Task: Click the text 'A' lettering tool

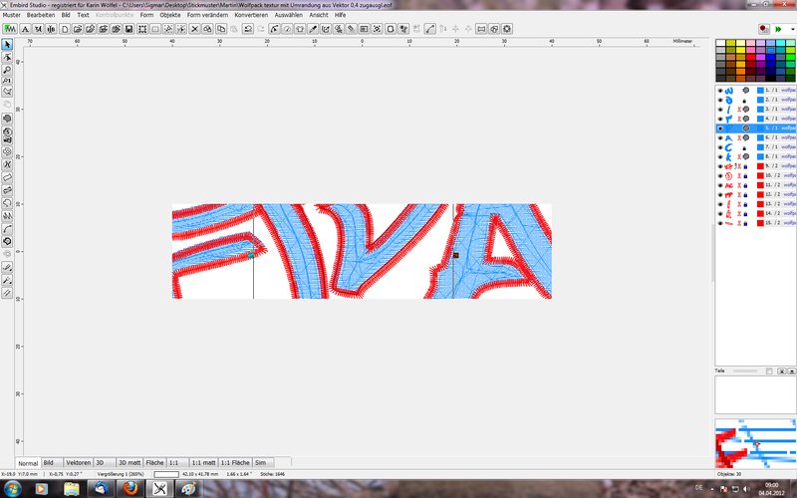Action: [x=25, y=29]
